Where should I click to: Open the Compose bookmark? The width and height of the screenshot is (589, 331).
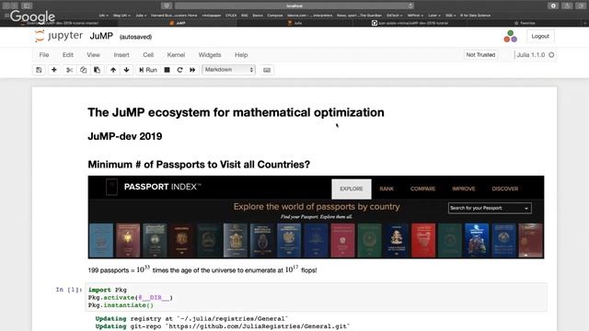[275, 16]
